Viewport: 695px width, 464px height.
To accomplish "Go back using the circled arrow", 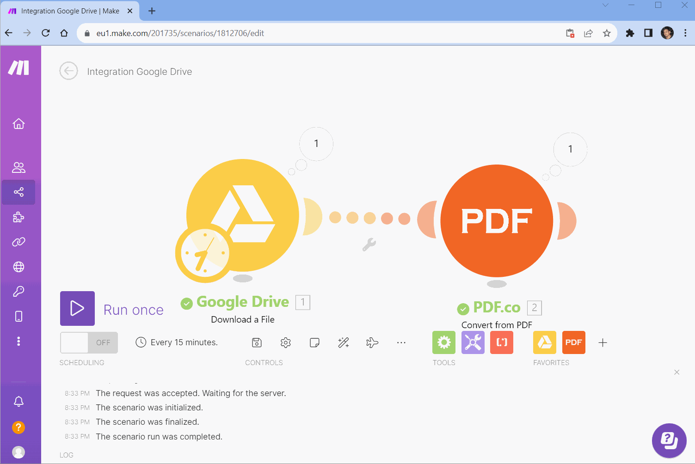I will tap(68, 71).
